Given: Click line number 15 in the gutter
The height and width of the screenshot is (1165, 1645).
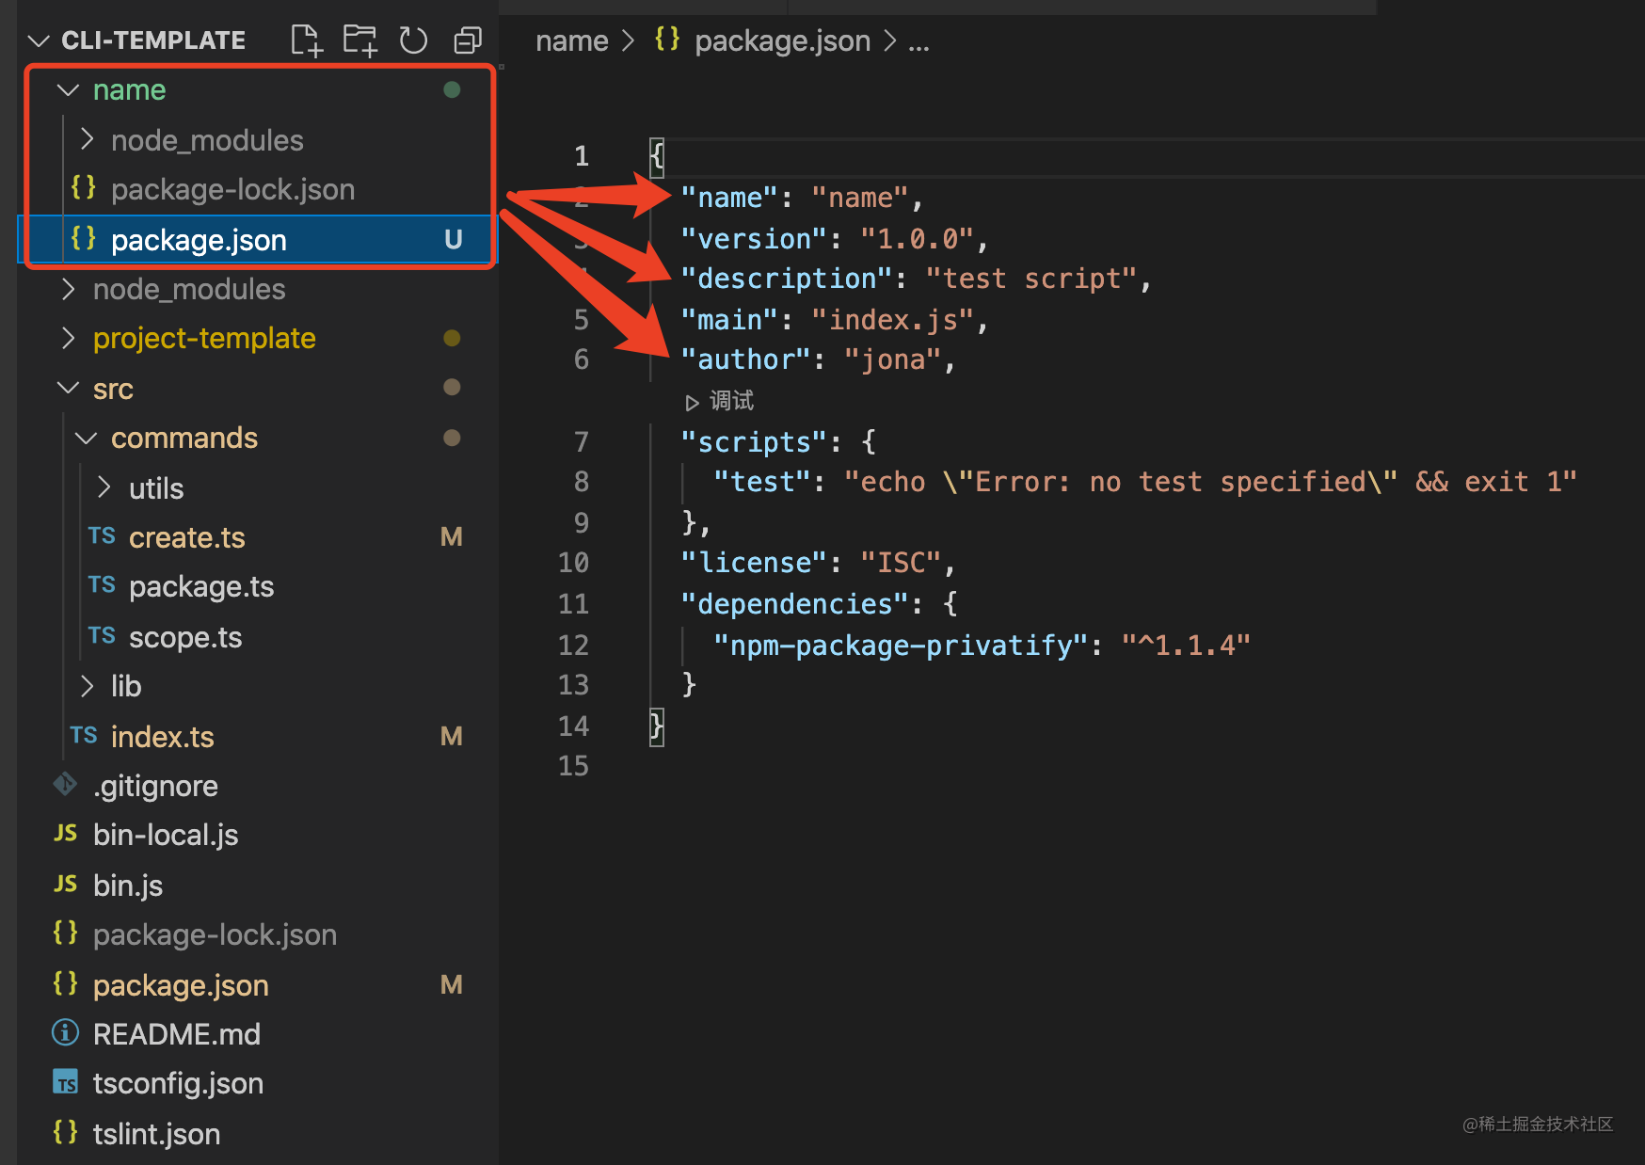Looking at the screenshot, I should 574,766.
